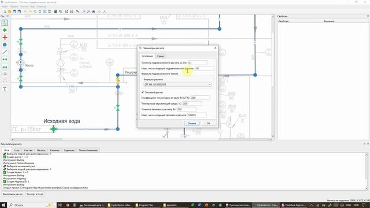Open the Расчет menu
Screen dimensions: 370x208
coord(24,6)
